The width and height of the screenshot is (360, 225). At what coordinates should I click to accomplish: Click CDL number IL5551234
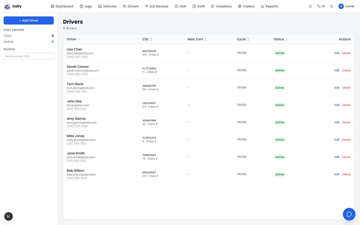tap(149, 138)
